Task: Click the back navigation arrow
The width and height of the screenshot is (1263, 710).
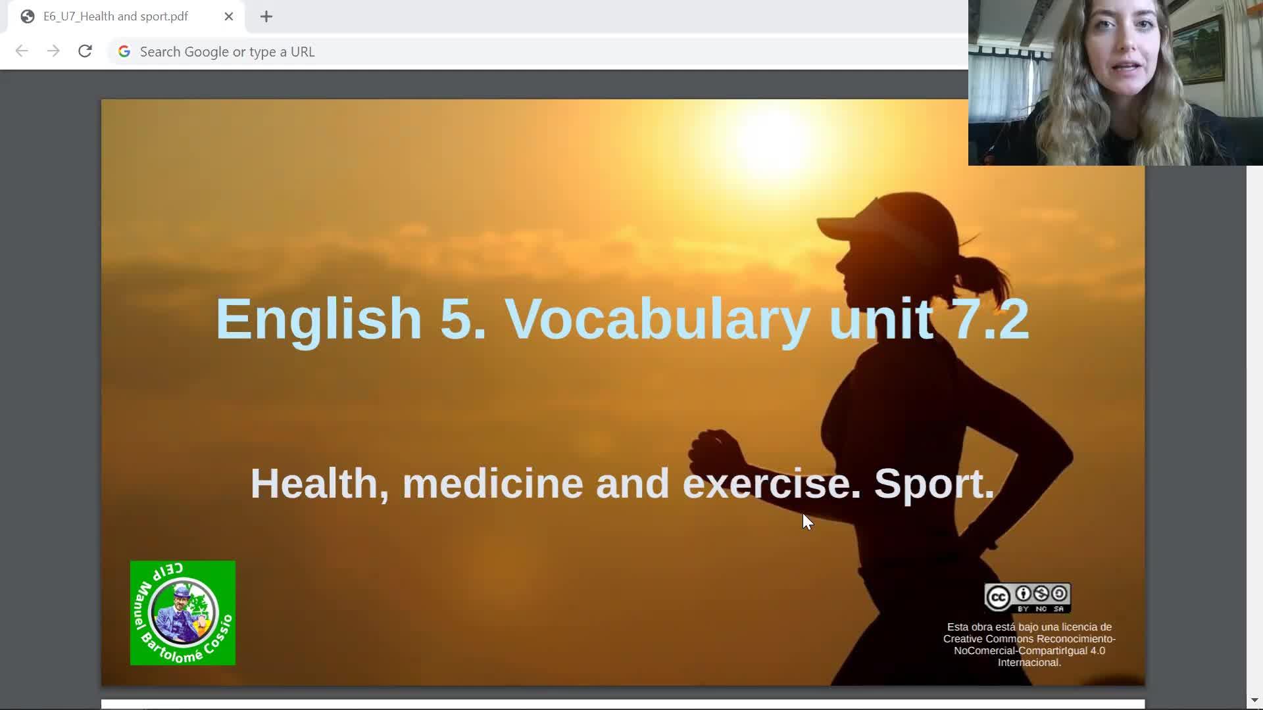Action: click(22, 51)
